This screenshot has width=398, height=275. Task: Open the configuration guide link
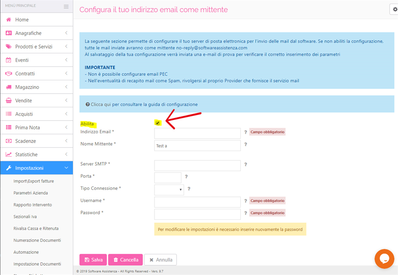pos(144,104)
